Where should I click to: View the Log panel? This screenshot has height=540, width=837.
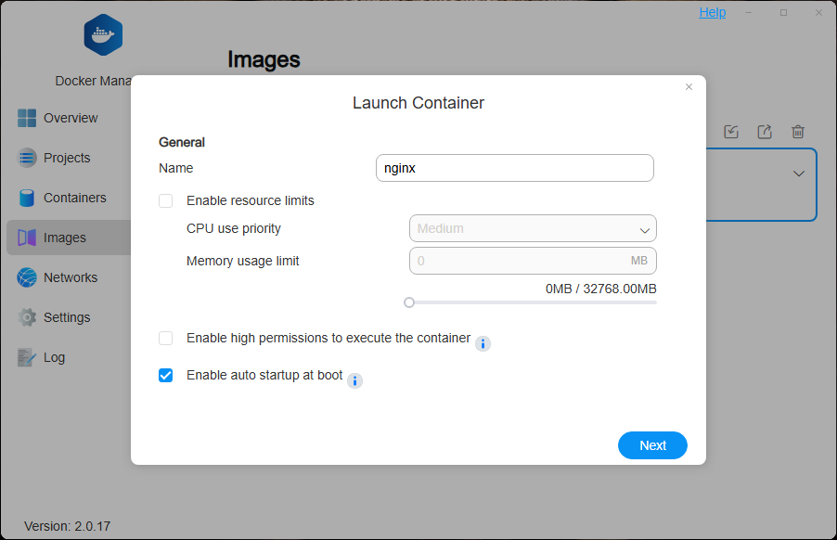coord(54,357)
